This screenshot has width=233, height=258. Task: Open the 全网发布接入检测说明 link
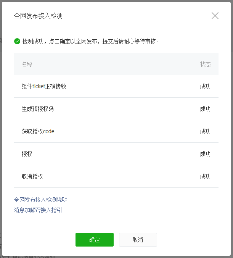click(41, 200)
